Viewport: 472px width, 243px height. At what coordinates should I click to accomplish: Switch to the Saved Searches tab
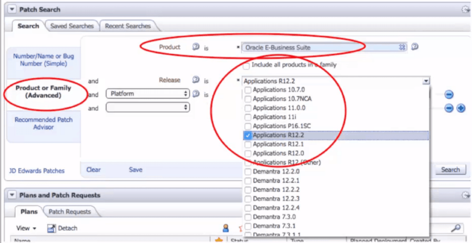pyautogui.click(x=72, y=26)
